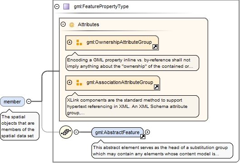Collapse the sequence compositor branch
Image resolution: width=240 pixels, height=163 pixels.
pyautogui.click(x=76, y=132)
